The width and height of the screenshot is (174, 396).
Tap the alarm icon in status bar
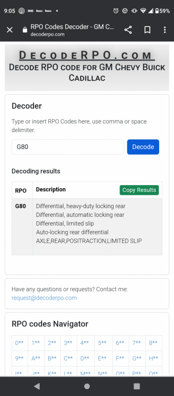click(116, 11)
